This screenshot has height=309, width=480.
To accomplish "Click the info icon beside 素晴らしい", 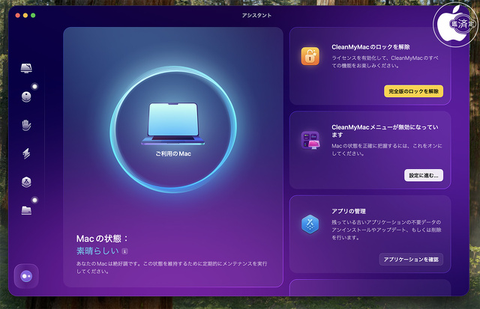I will tap(125, 251).
